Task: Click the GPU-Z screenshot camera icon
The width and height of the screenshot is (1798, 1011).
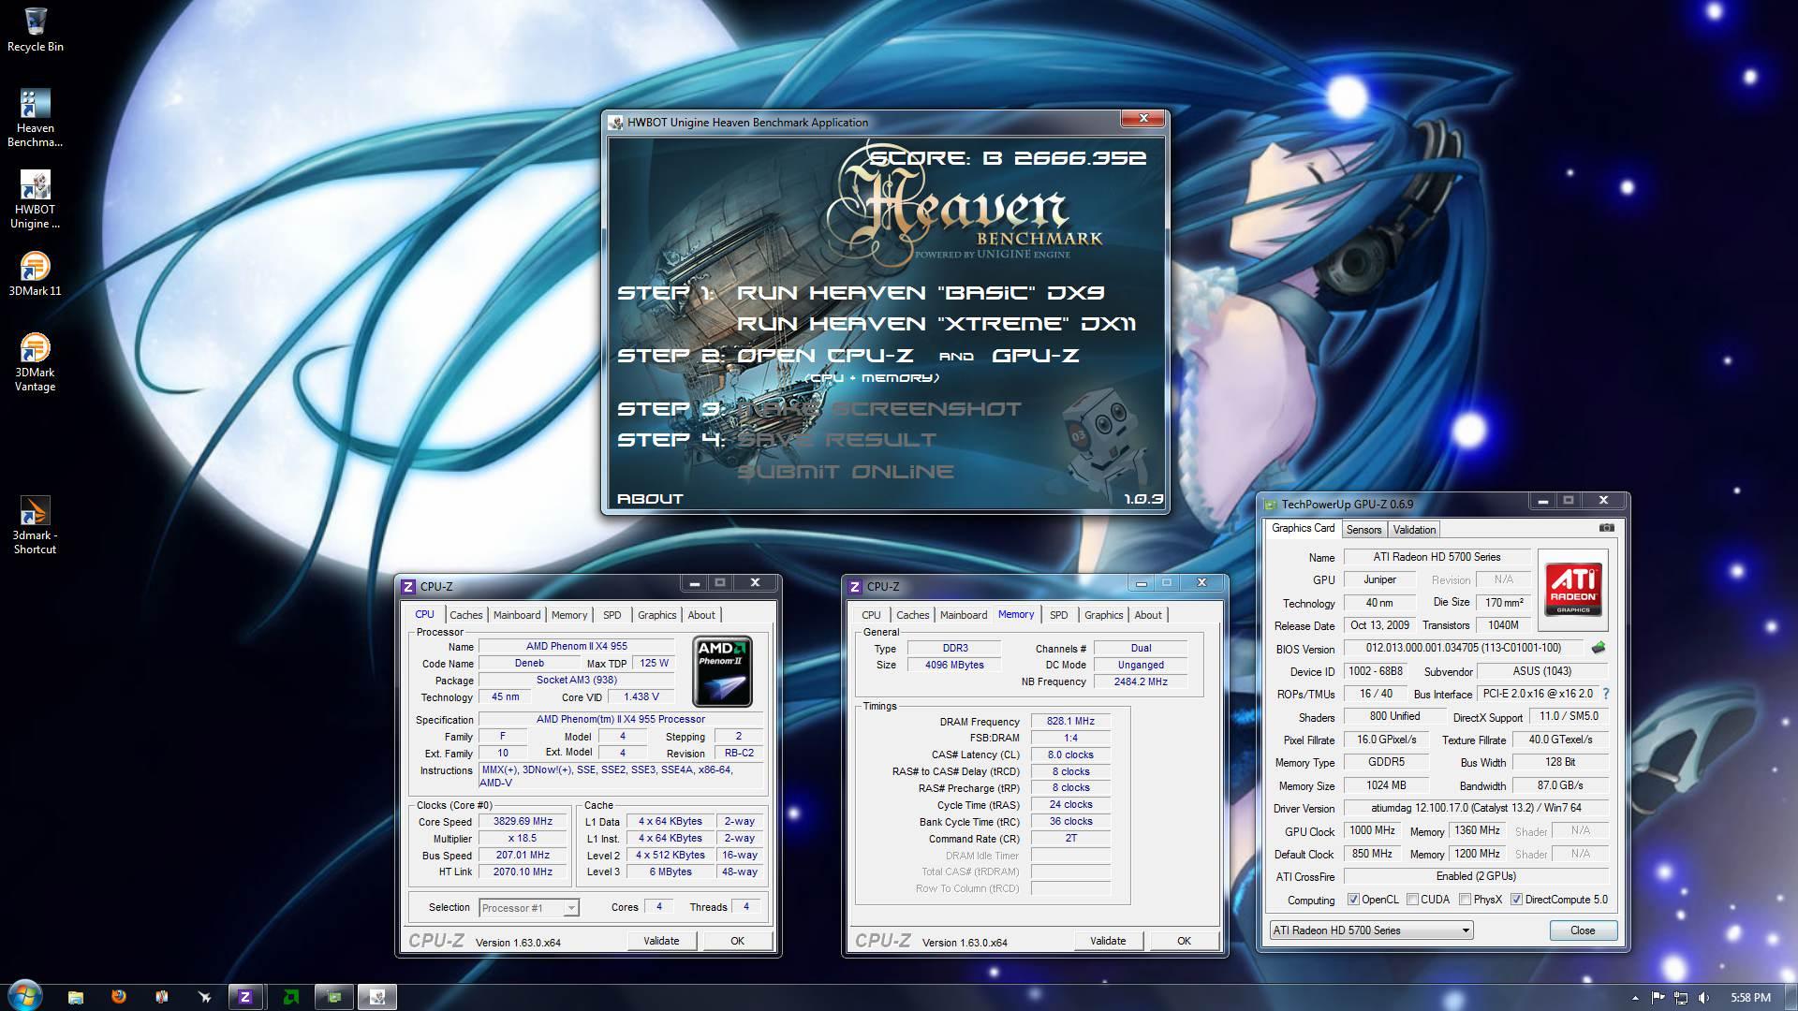Action: click(1607, 528)
